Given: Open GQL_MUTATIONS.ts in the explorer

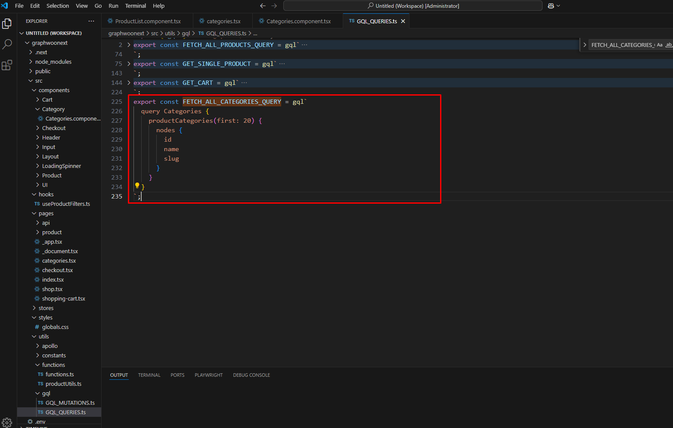Looking at the screenshot, I should pos(70,403).
